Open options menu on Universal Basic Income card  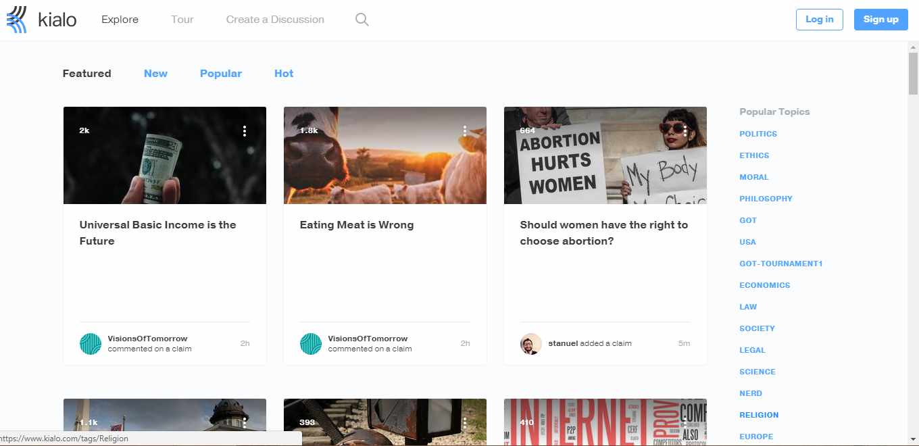click(x=245, y=131)
